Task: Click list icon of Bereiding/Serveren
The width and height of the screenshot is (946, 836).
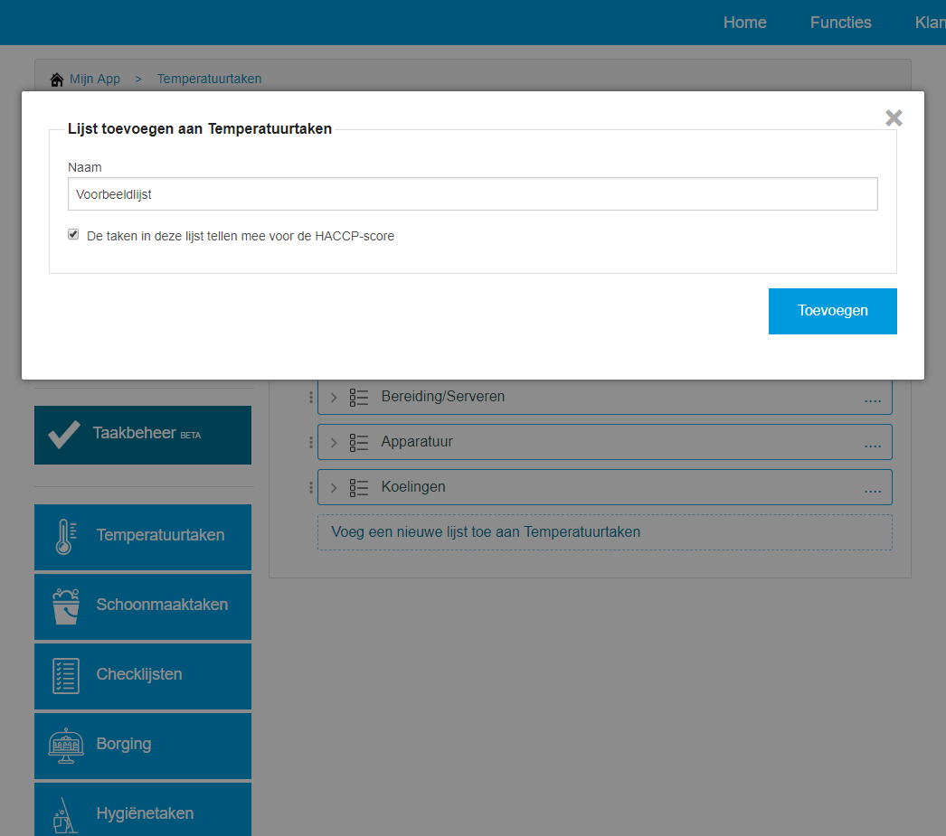Action: pos(359,397)
